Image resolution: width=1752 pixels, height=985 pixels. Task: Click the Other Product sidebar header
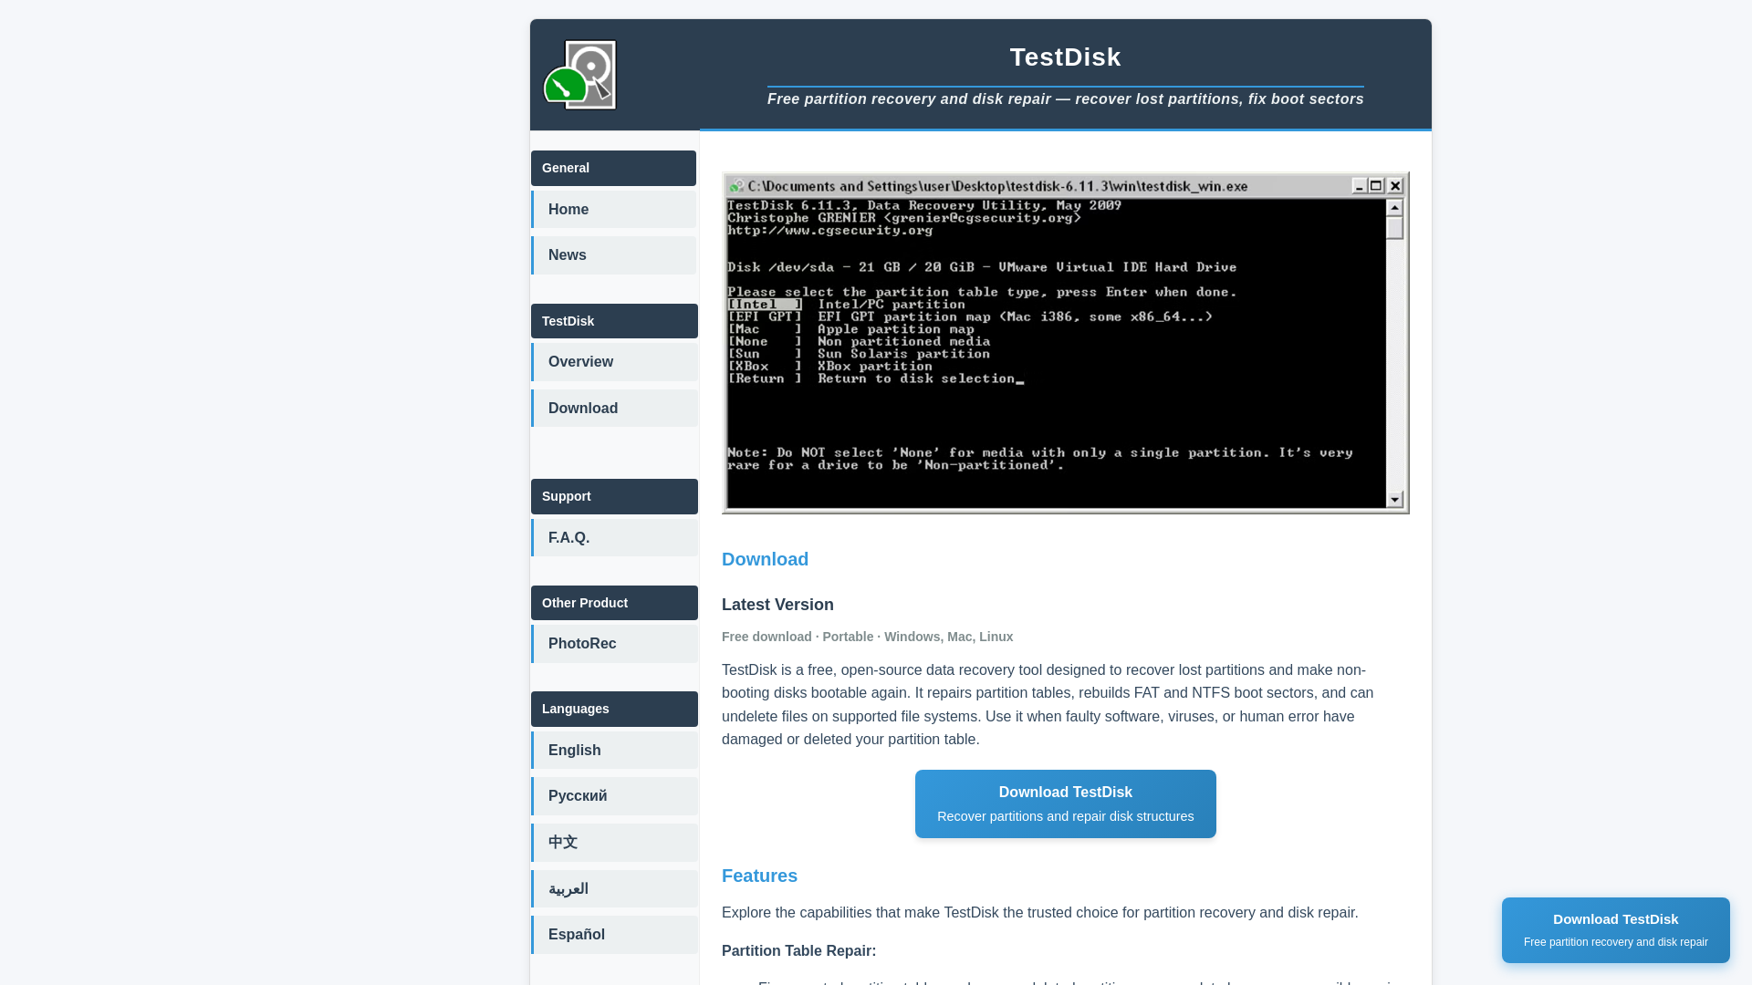click(x=614, y=603)
